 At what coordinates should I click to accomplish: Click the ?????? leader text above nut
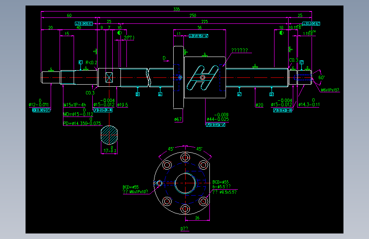point(239,50)
